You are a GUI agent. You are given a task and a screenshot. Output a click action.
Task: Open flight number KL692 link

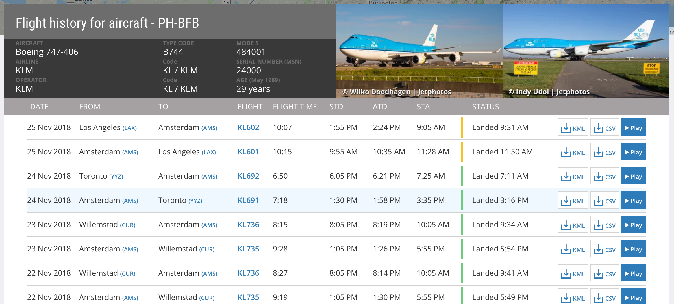[x=248, y=176]
